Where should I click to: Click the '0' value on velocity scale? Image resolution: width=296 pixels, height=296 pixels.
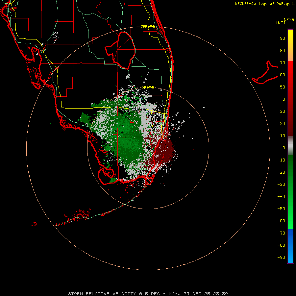click(284, 148)
